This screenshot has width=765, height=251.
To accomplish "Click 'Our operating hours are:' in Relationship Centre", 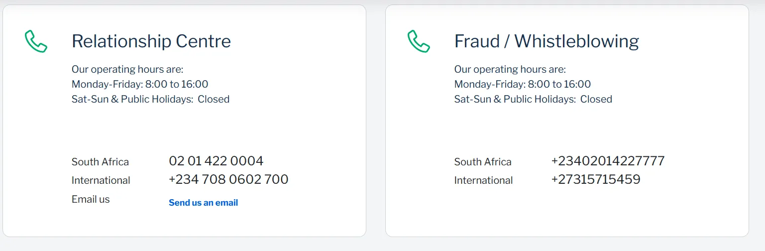I will tap(127, 69).
